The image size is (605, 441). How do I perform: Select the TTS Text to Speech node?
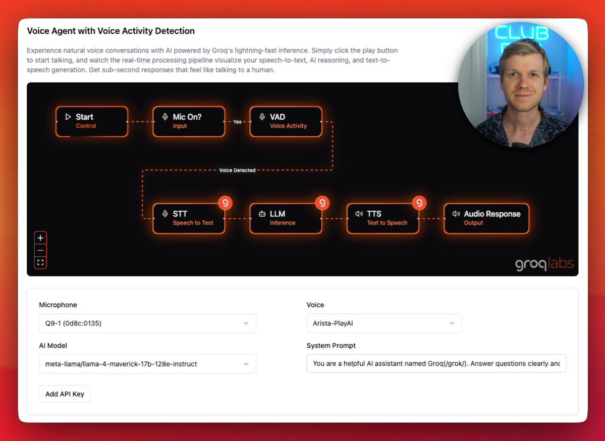[383, 218]
